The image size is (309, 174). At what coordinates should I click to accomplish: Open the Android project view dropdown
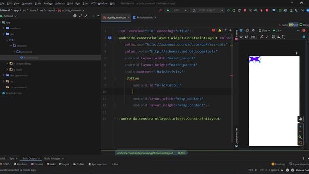click(9, 16)
